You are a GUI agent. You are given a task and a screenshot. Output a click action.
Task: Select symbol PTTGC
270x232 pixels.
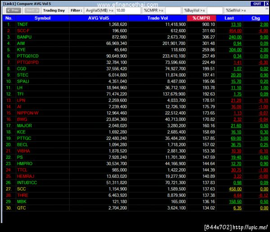click(24, 138)
